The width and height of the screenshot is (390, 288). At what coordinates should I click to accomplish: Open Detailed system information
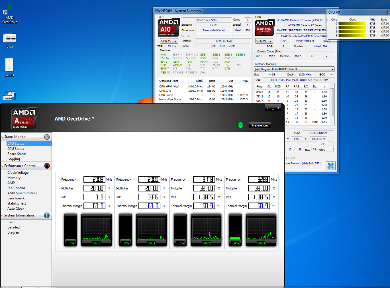coord(13,227)
